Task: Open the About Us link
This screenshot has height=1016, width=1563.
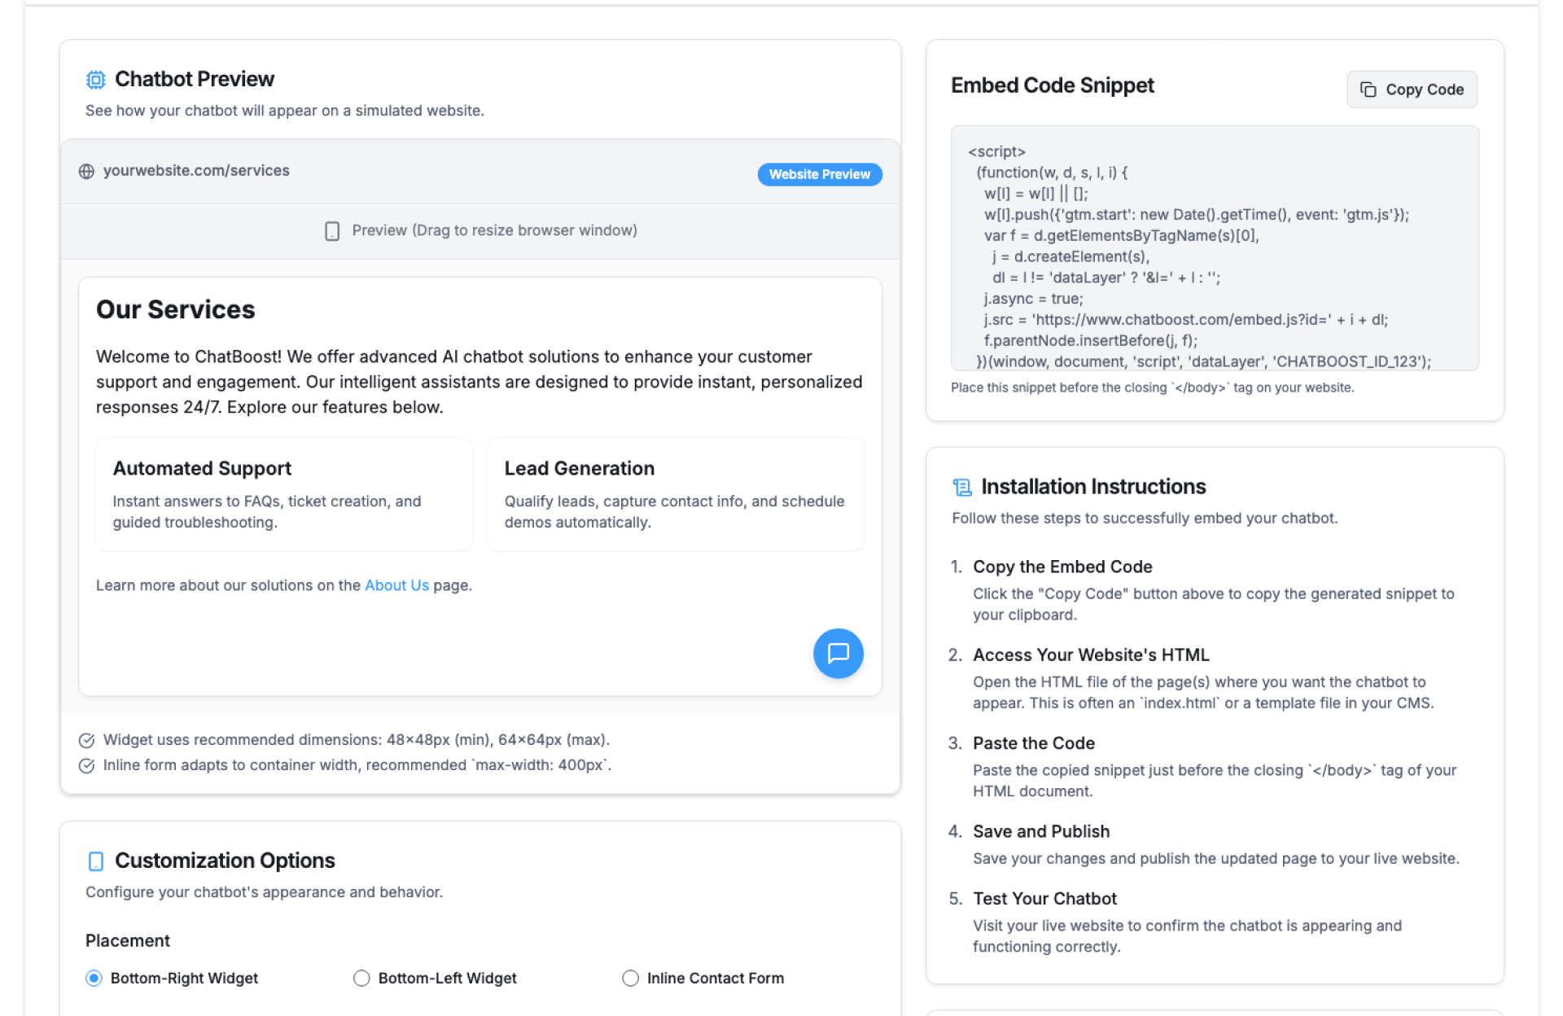Action: click(396, 585)
